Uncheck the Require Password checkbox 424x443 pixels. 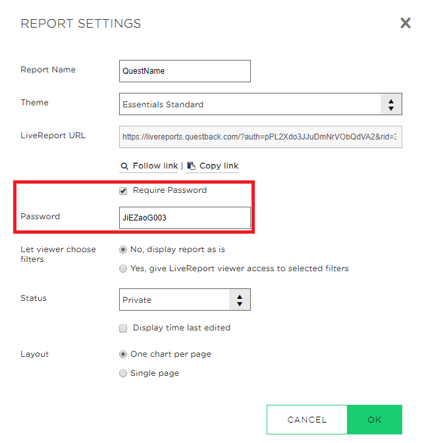[x=123, y=191]
